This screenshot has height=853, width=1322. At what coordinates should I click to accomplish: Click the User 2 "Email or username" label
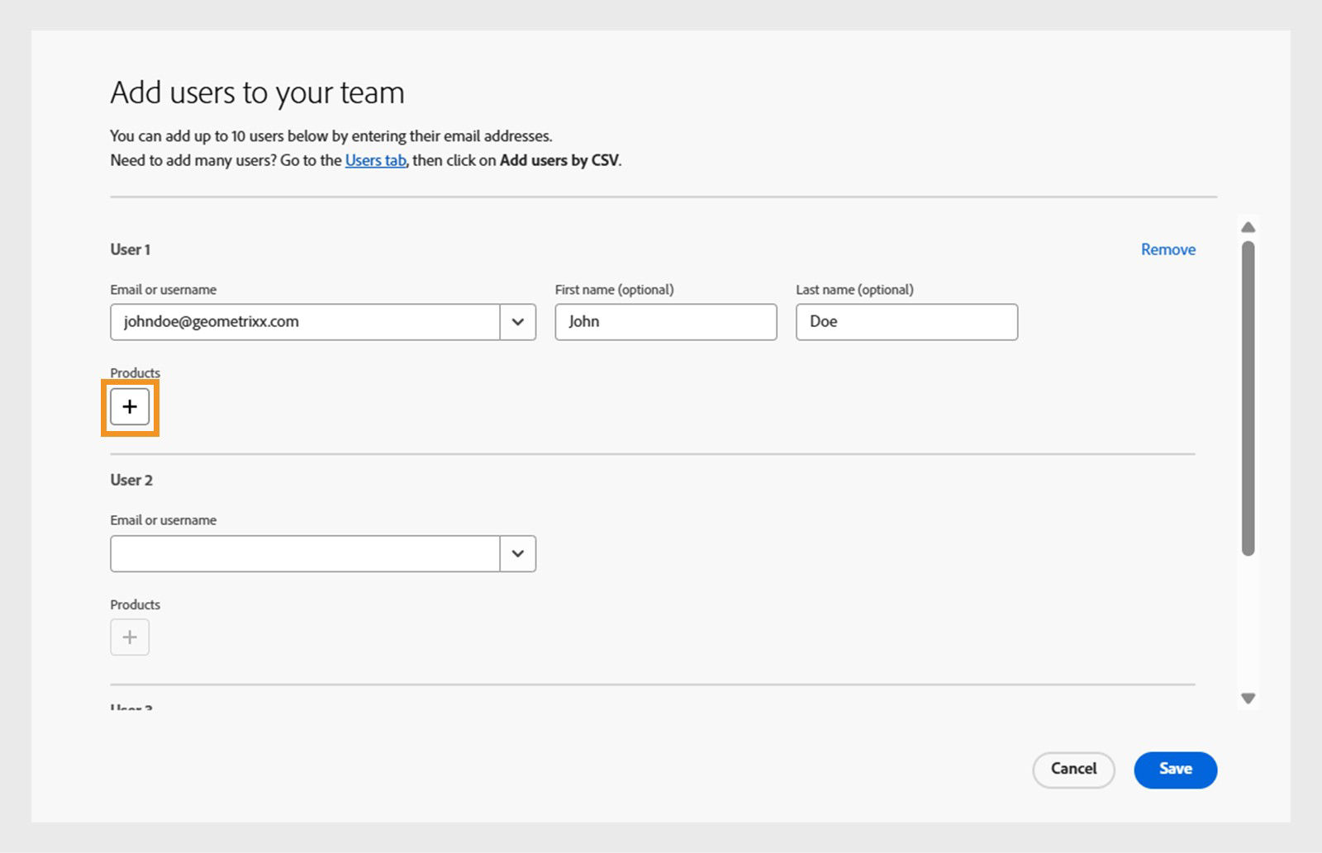click(164, 520)
